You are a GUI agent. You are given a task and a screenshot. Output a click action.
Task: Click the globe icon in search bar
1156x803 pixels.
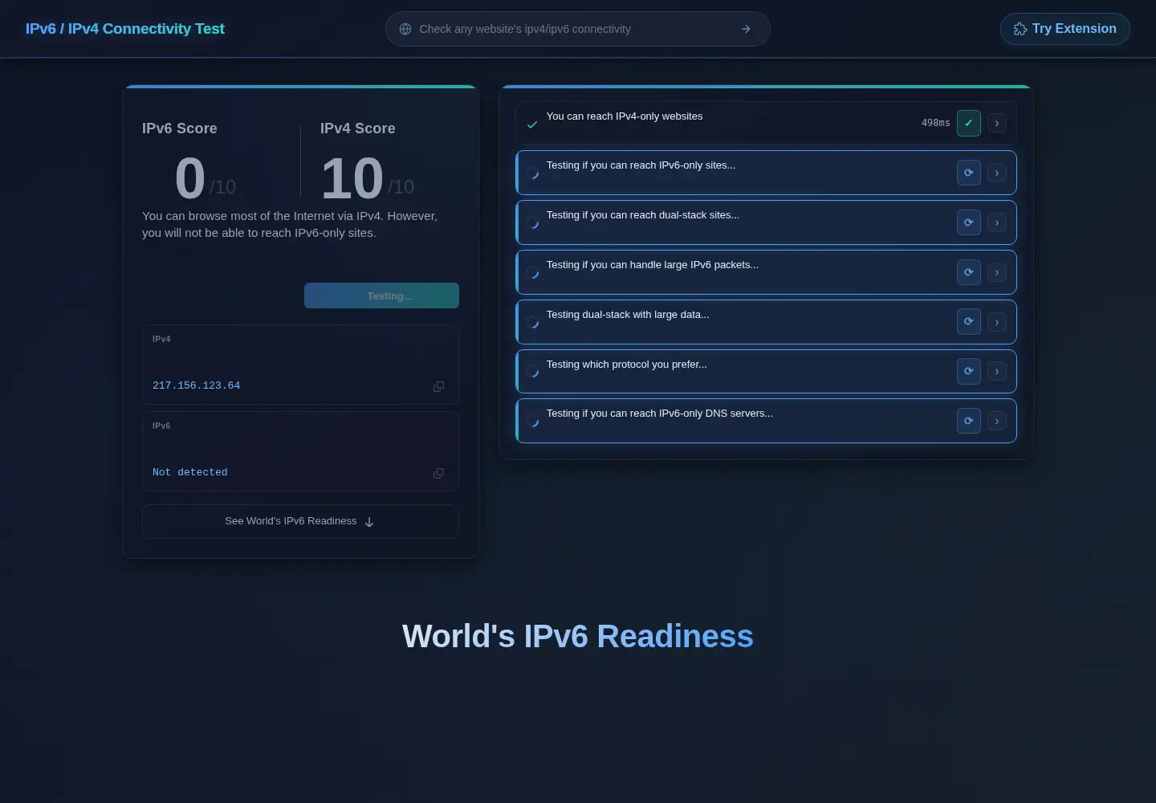click(x=405, y=29)
